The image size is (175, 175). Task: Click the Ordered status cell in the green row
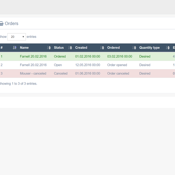(x=60, y=57)
